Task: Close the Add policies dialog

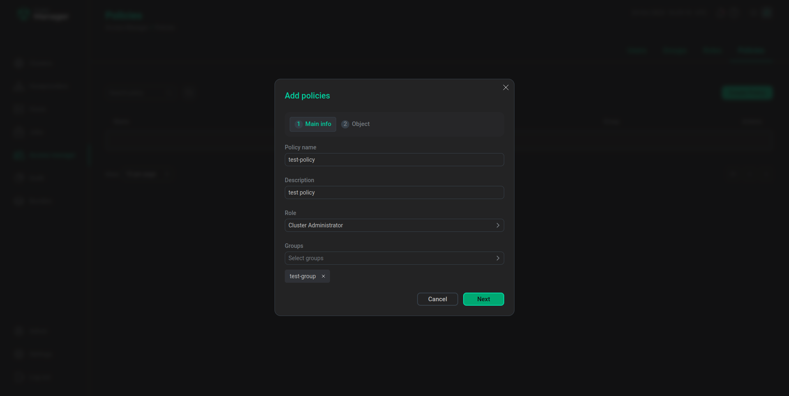Action: click(x=506, y=87)
